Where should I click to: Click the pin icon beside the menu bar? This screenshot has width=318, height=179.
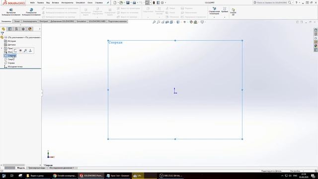(x=108, y=2)
